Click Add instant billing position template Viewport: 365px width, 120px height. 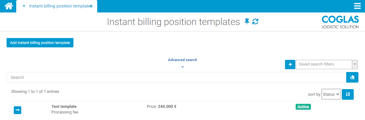40,43
